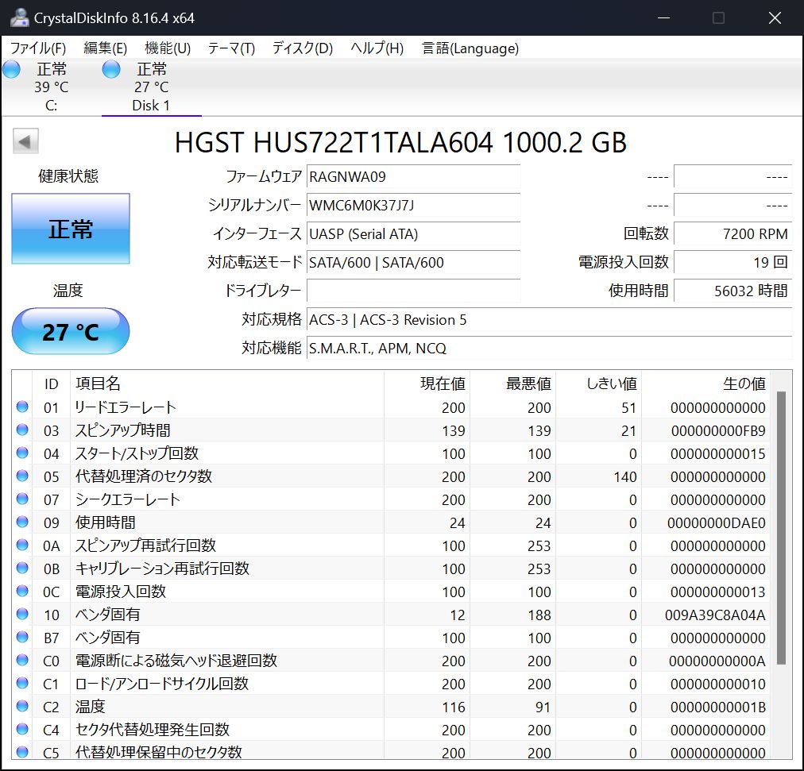Click the blue status circle above C:
Viewport: 804px width, 771px height.
(x=11, y=69)
